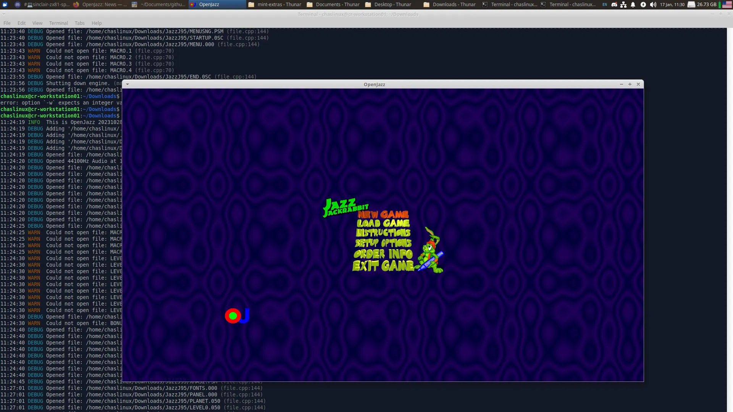Switch to Documents Thunar window

point(334,5)
